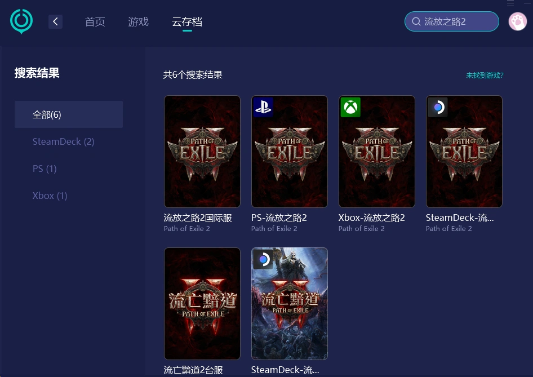Select the 云存档 tab

click(186, 22)
